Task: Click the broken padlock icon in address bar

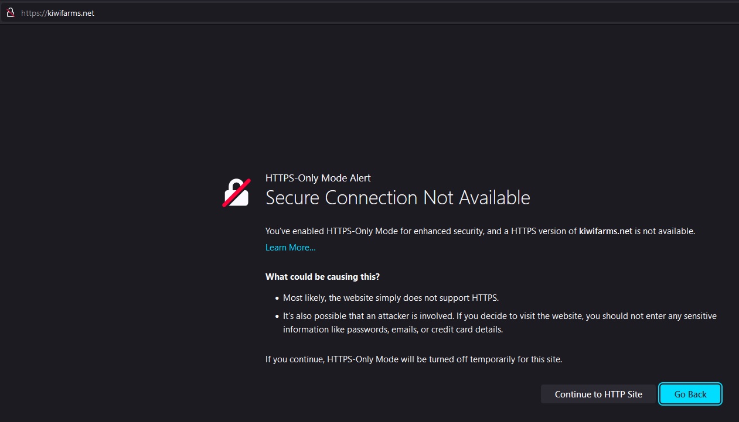Action: pos(10,13)
